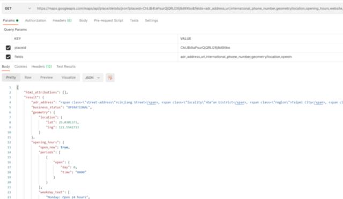Open the response Headers (12) tab
Viewport: 343px width, 199px height.
coord(42,67)
